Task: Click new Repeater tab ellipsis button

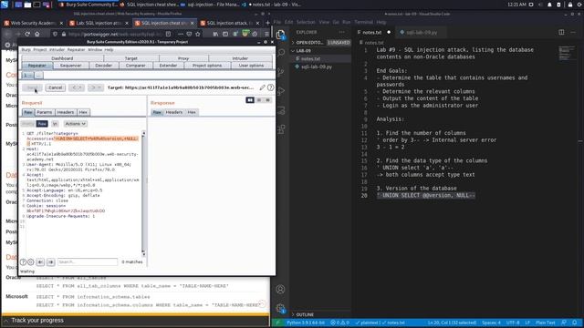Action: (x=38, y=75)
